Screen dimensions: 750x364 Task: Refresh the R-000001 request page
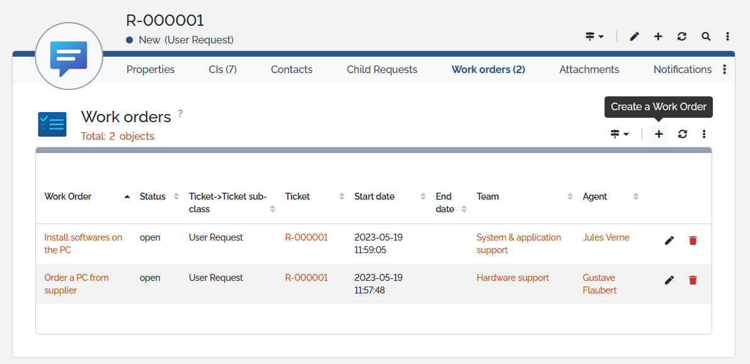[x=682, y=37]
